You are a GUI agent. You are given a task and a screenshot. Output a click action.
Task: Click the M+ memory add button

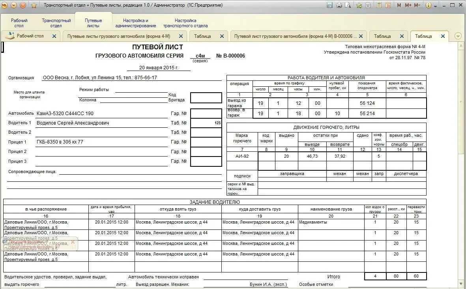pos(408,5)
